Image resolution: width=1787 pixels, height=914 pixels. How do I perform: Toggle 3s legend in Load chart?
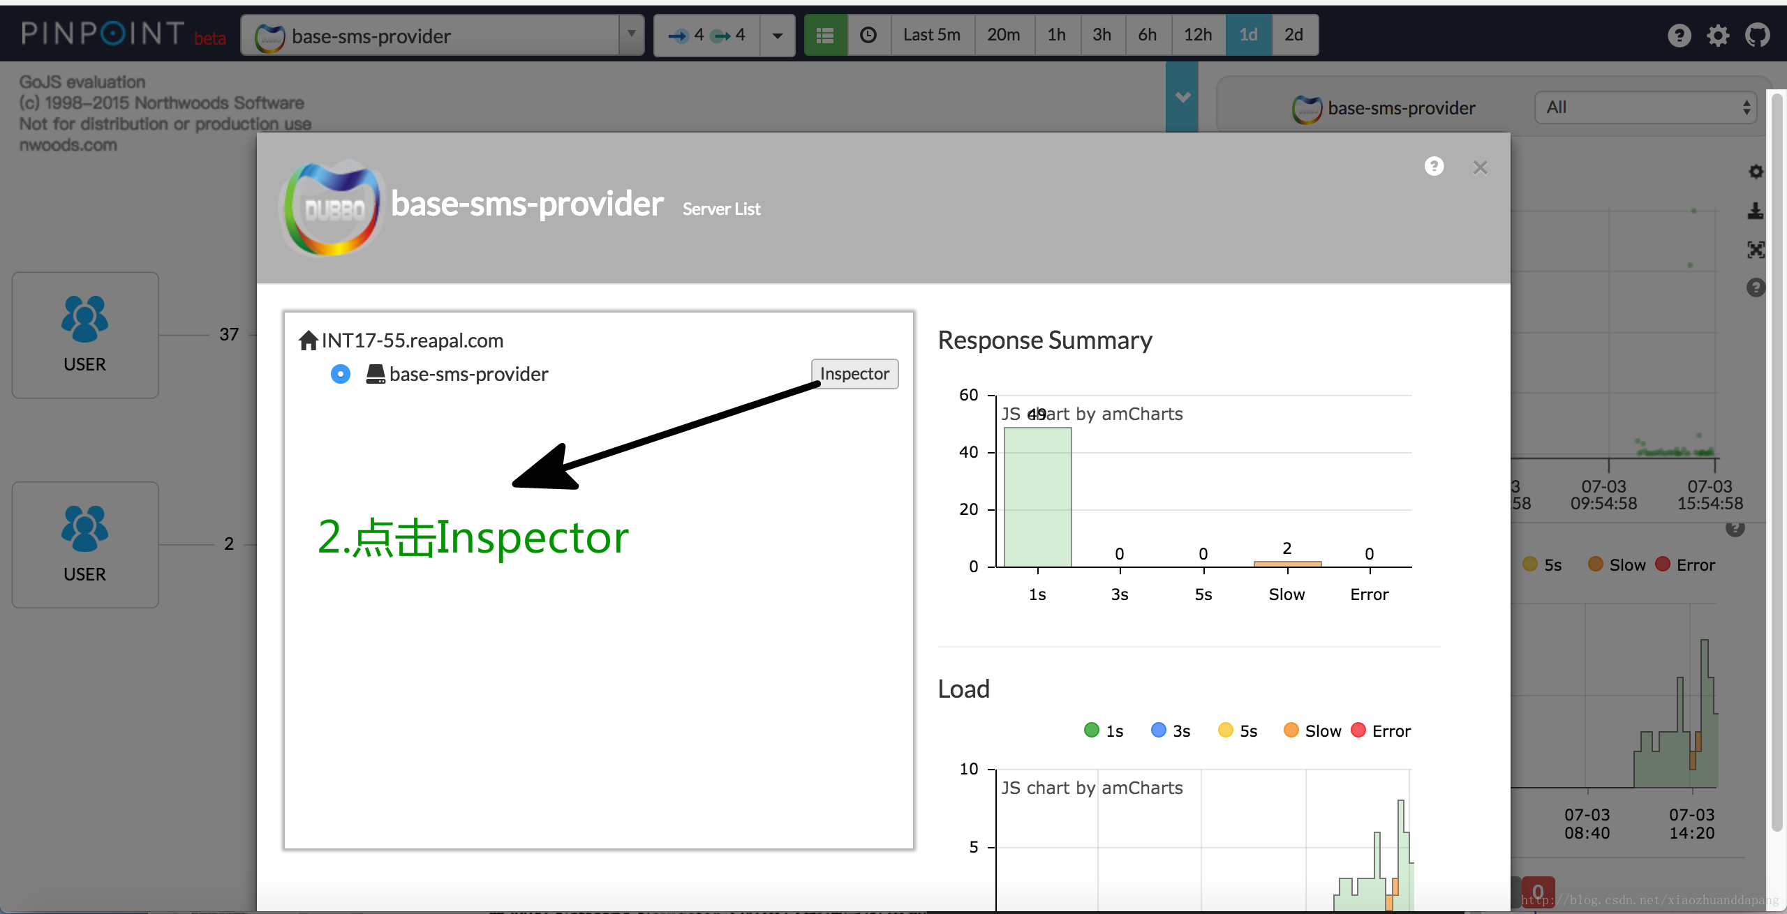1171,731
